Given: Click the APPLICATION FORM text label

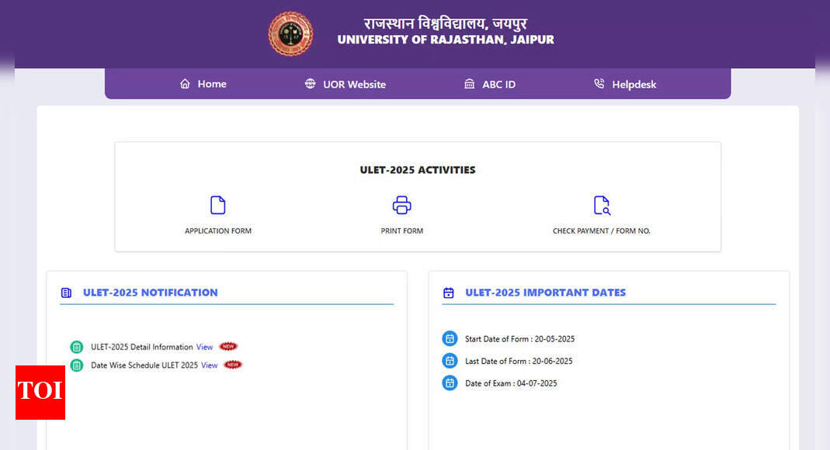Looking at the screenshot, I should (x=218, y=231).
